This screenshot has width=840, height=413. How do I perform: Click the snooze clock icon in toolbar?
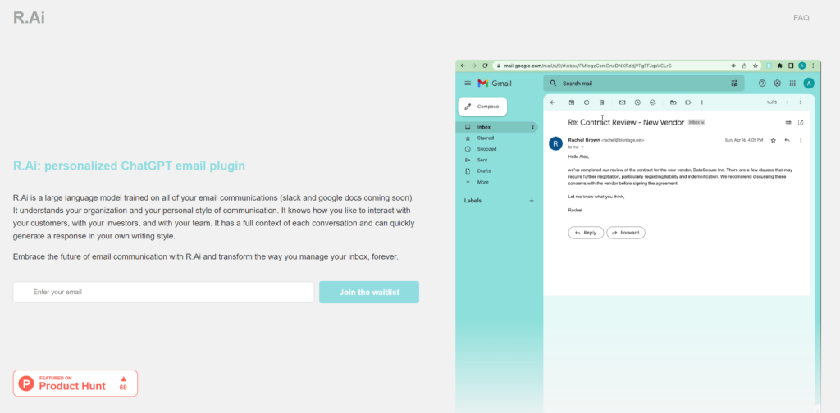coord(637,102)
